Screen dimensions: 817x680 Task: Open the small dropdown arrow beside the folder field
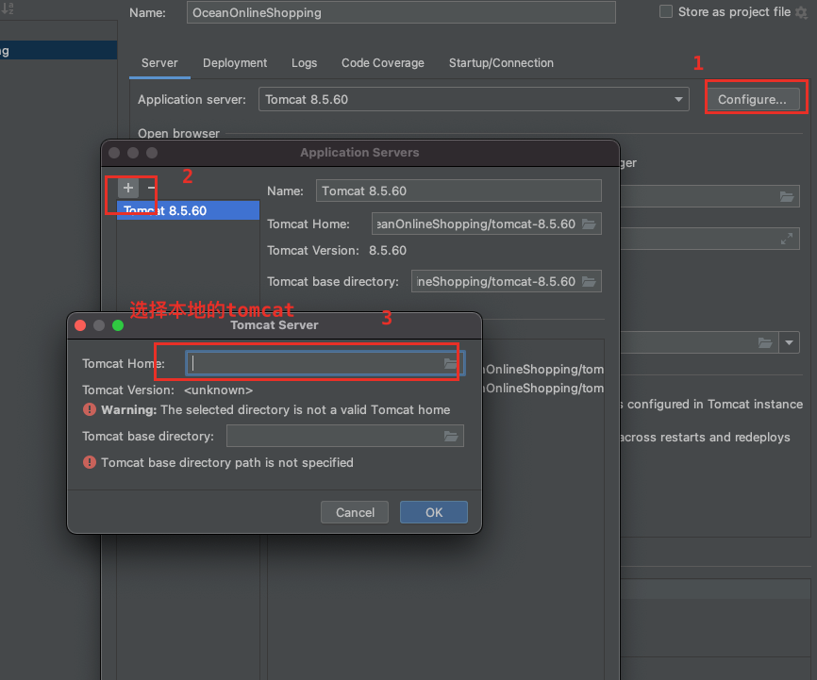(x=790, y=343)
